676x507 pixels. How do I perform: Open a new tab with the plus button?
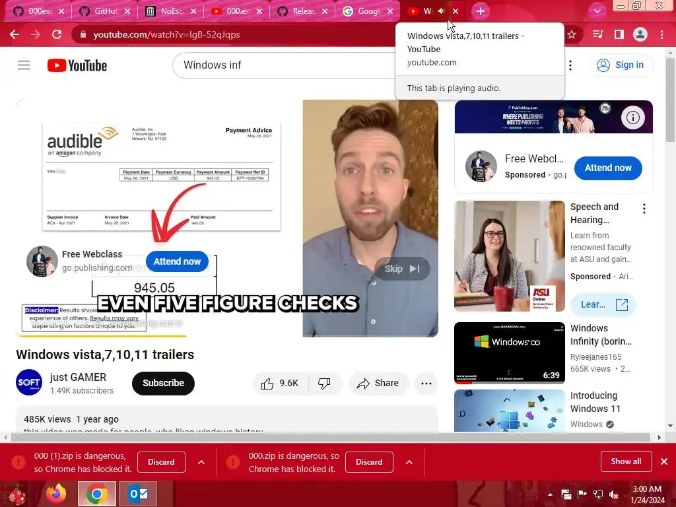(x=481, y=11)
